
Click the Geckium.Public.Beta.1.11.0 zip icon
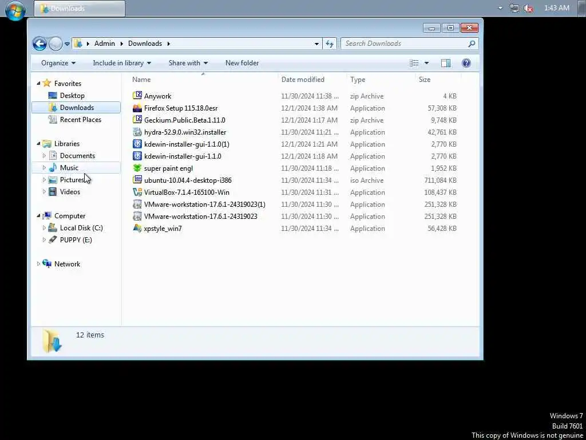[137, 120]
